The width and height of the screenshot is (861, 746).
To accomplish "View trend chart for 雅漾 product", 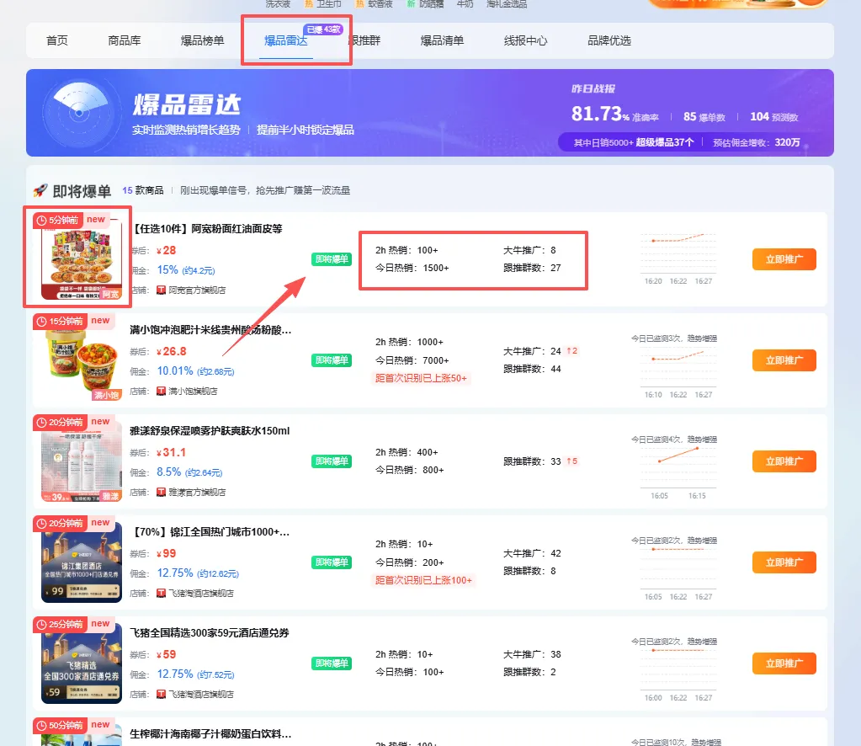I will tap(678, 472).
